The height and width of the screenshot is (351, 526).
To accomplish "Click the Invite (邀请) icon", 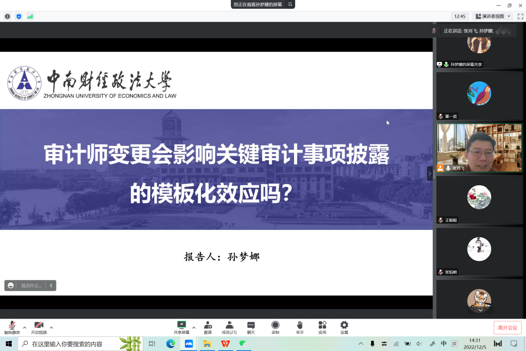I will click(x=208, y=325).
